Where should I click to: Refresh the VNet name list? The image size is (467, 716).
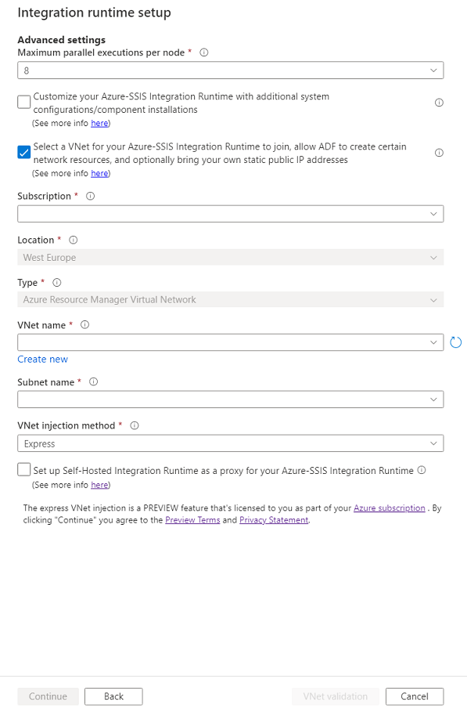455,342
